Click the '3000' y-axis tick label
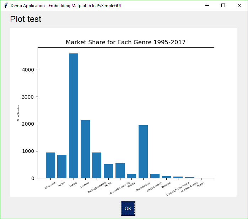This screenshot has height=219, width=248. tap(28, 97)
